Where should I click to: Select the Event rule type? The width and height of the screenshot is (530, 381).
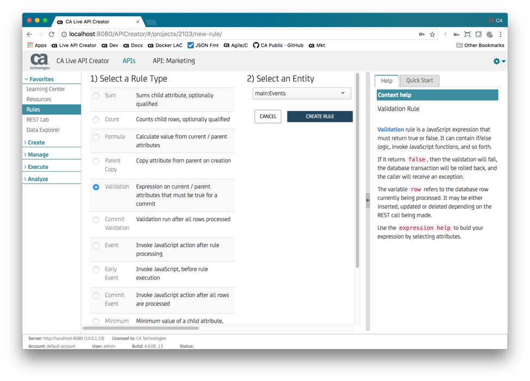coord(96,246)
